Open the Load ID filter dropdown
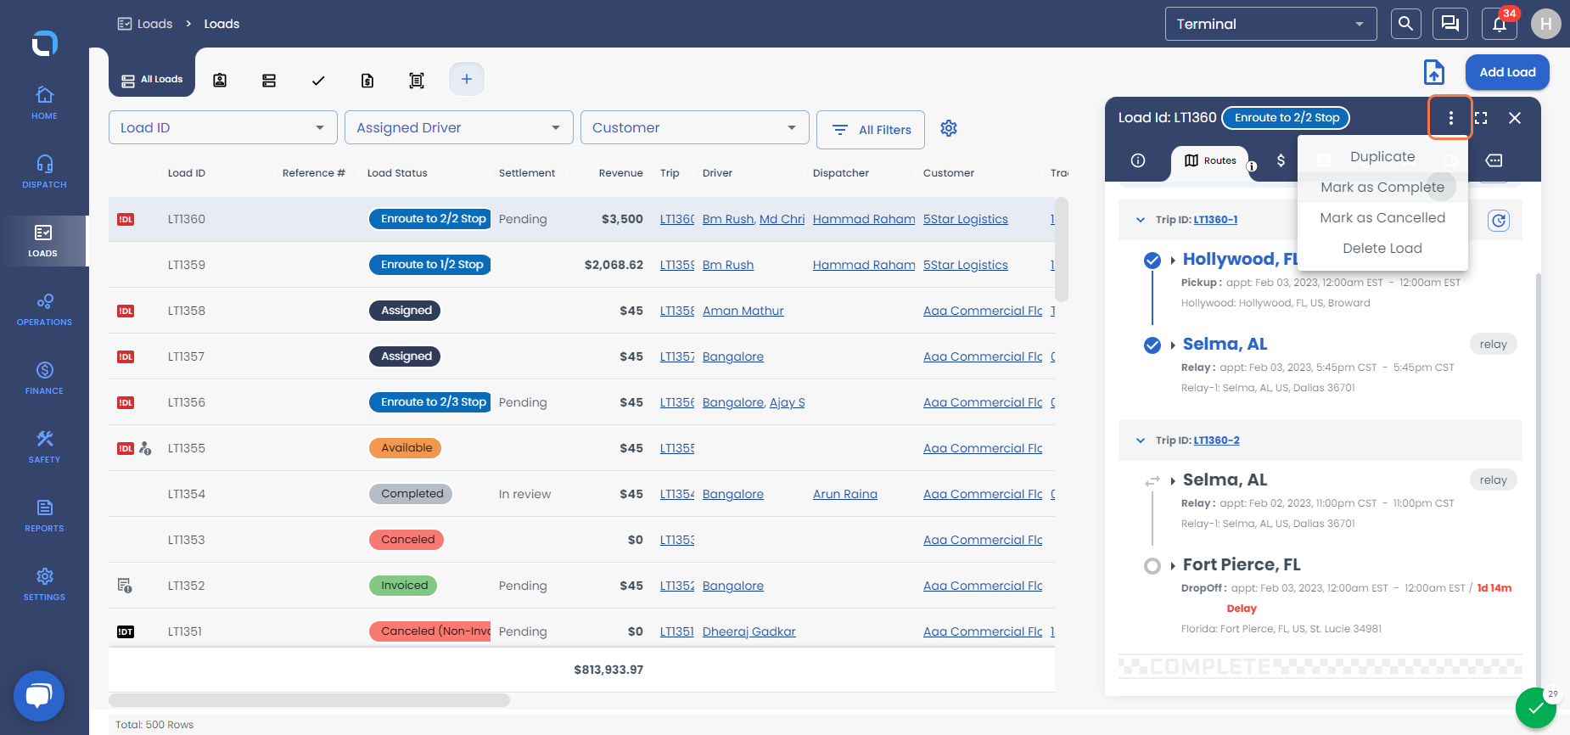The height and width of the screenshot is (735, 1570). click(x=223, y=127)
